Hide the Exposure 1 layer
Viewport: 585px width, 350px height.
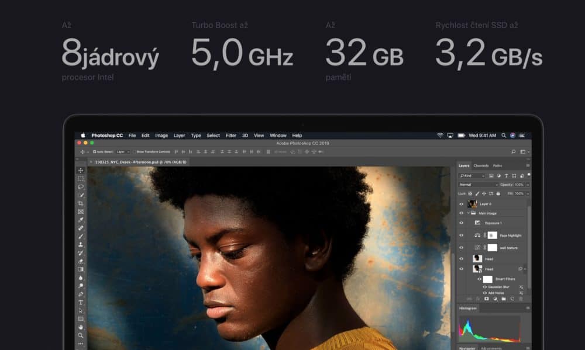[461, 223]
